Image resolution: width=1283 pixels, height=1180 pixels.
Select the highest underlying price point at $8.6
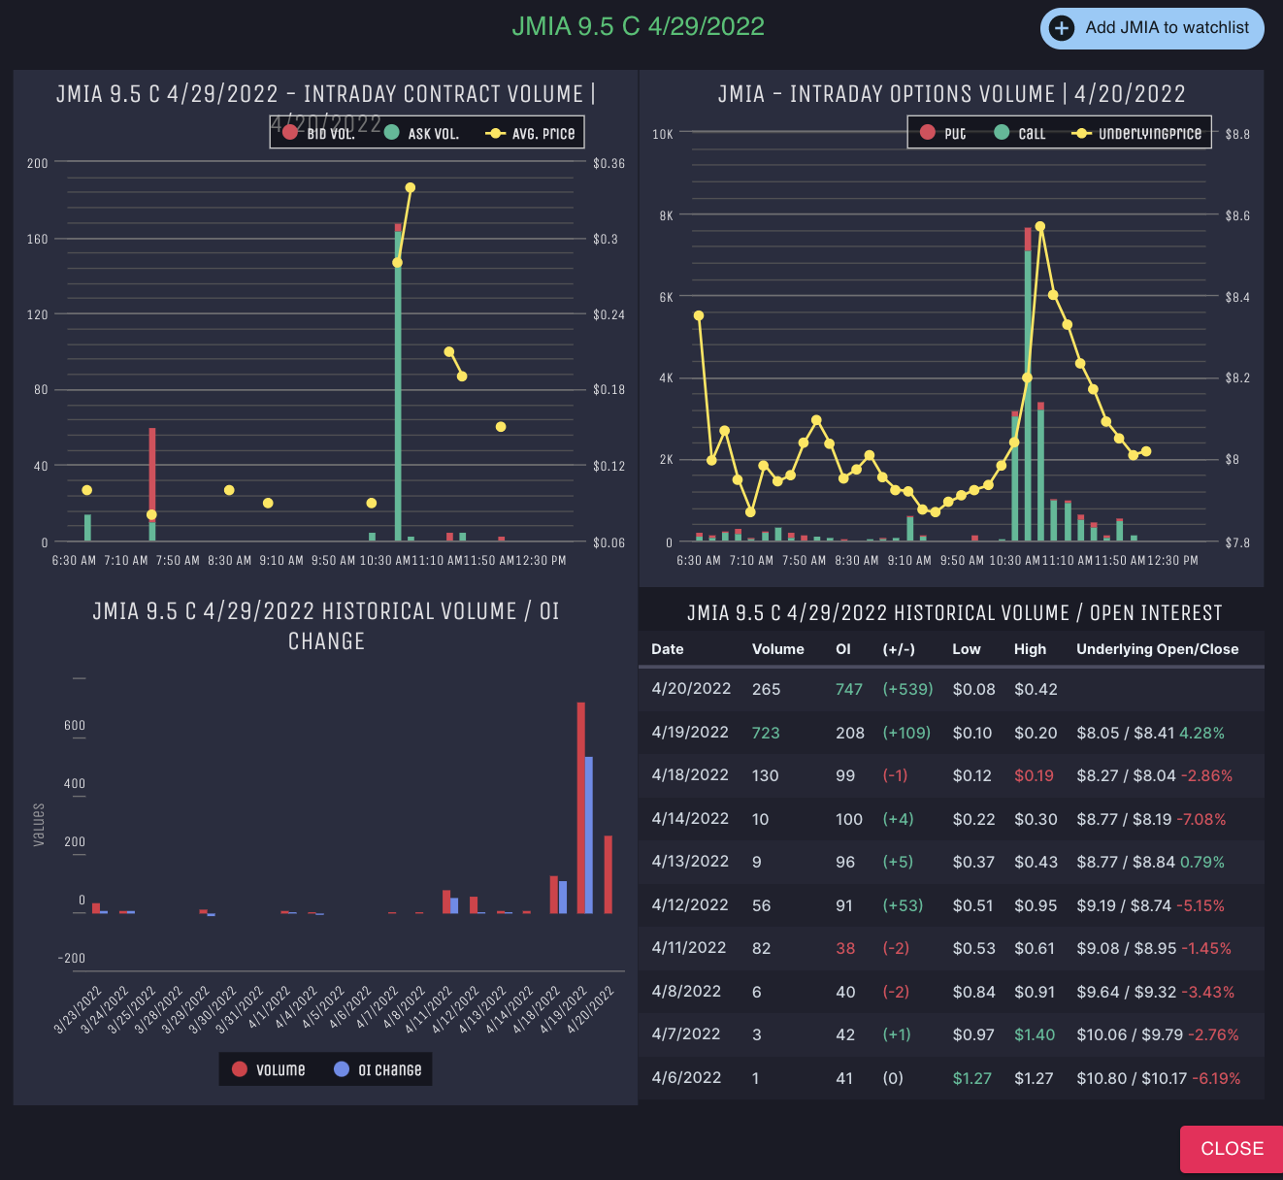pos(1040,226)
